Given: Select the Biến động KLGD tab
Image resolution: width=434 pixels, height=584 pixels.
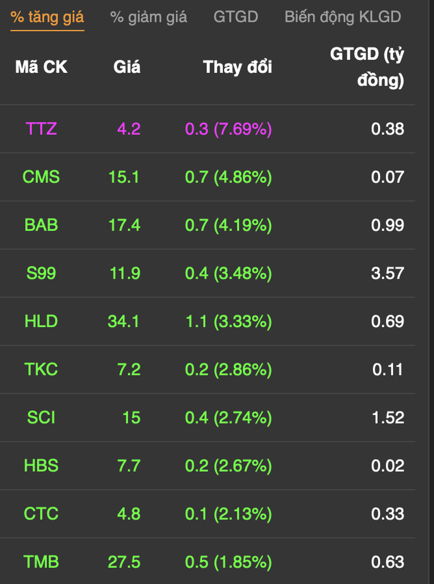Looking at the screenshot, I should tap(343, 17).
